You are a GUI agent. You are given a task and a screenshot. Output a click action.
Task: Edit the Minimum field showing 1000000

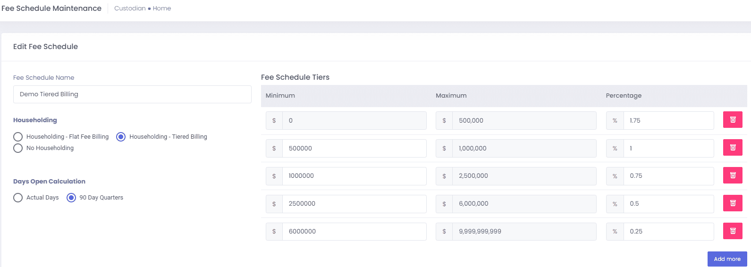point(354,176)
